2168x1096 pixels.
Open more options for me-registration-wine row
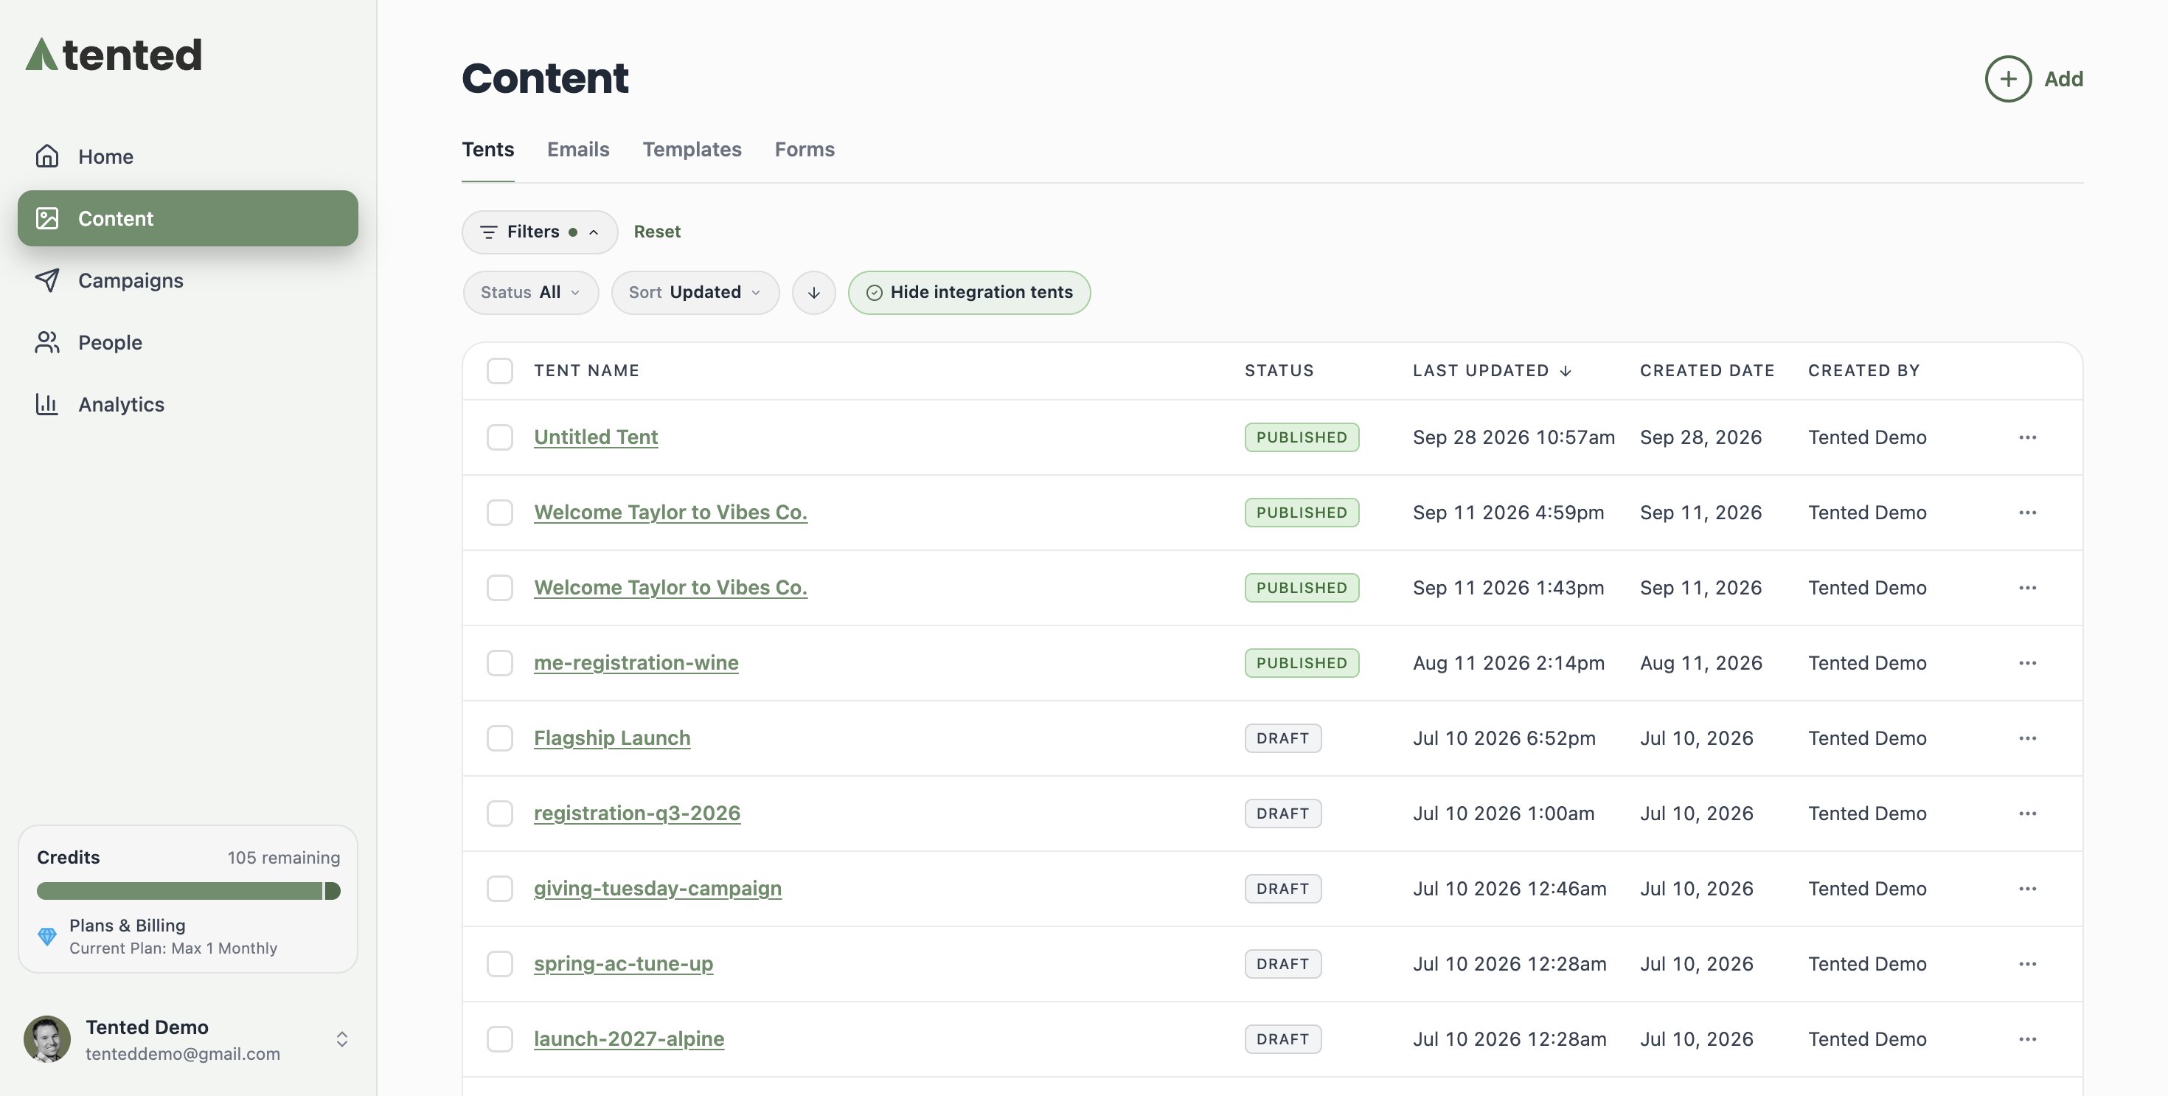point(2027,662)
